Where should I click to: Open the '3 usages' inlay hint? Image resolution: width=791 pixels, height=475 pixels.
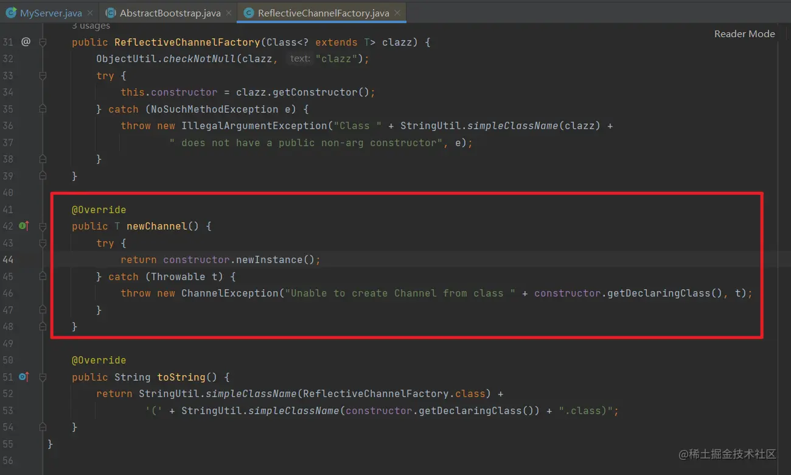tap(91, 26)
